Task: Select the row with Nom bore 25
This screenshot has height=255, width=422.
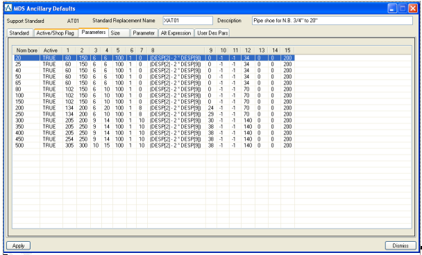Action: [x=154, y=64]
